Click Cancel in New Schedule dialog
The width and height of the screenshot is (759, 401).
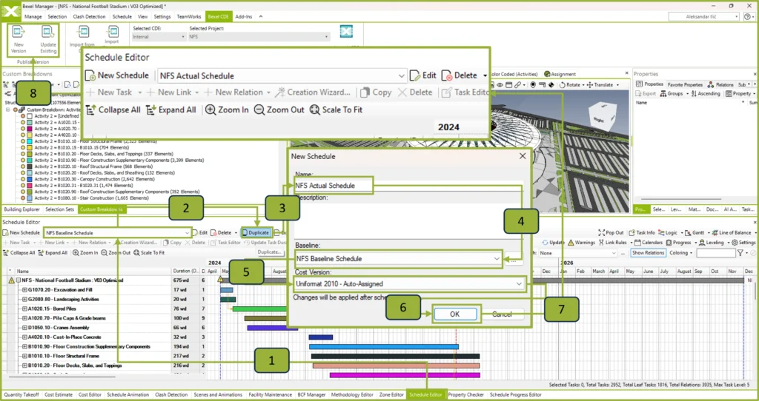[502, 314]
